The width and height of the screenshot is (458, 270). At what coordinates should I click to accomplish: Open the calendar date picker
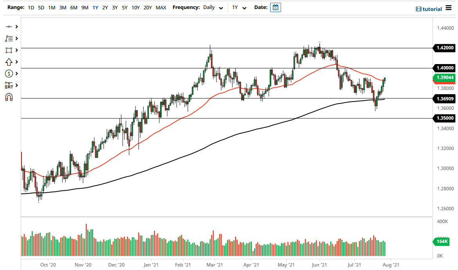275,7
